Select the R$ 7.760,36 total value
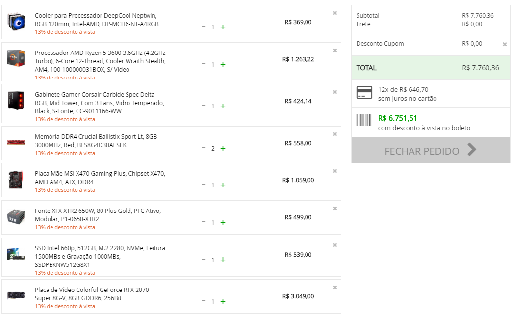 [480, 68]
